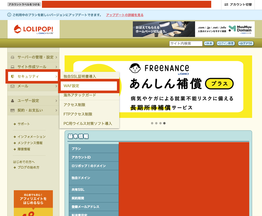Click the credit card icon beside 契約・お支払い
Viewport: 262px width, 216px height.
pos(13,110)
